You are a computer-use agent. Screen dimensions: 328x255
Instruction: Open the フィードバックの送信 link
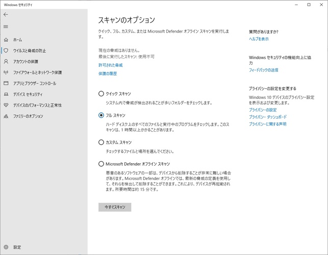coord(264,70)
